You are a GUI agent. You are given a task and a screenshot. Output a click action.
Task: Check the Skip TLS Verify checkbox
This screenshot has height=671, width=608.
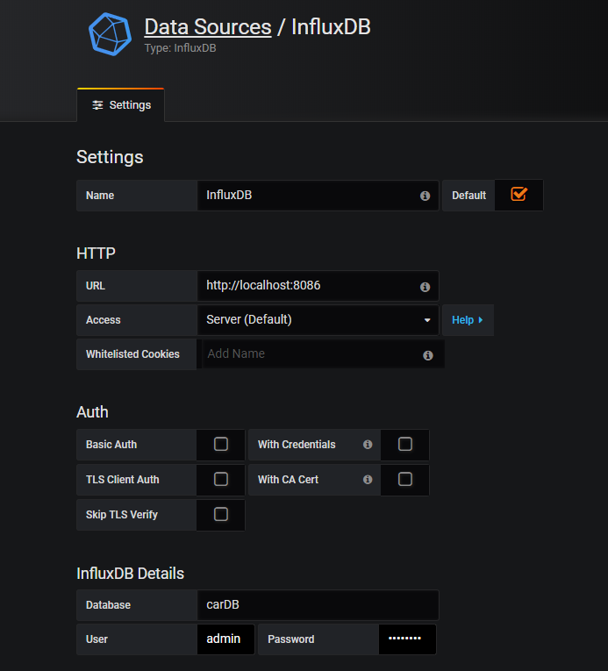(x=221, y=514)
